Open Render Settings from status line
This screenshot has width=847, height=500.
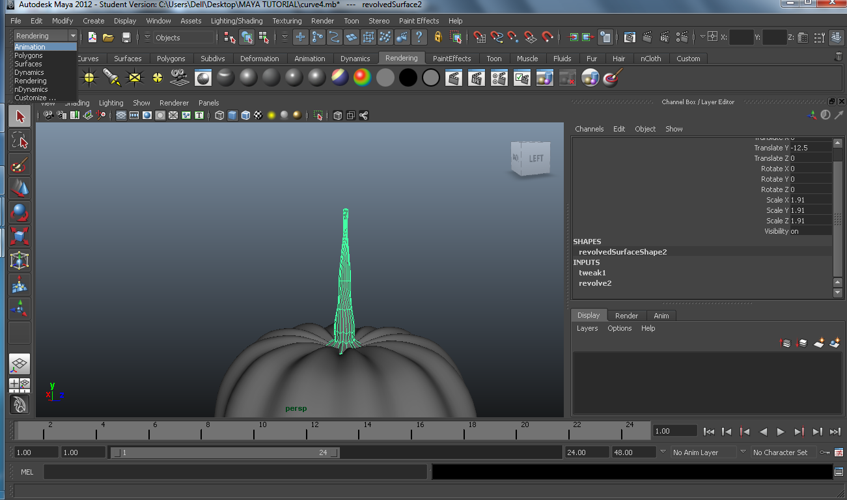[682, 37]
